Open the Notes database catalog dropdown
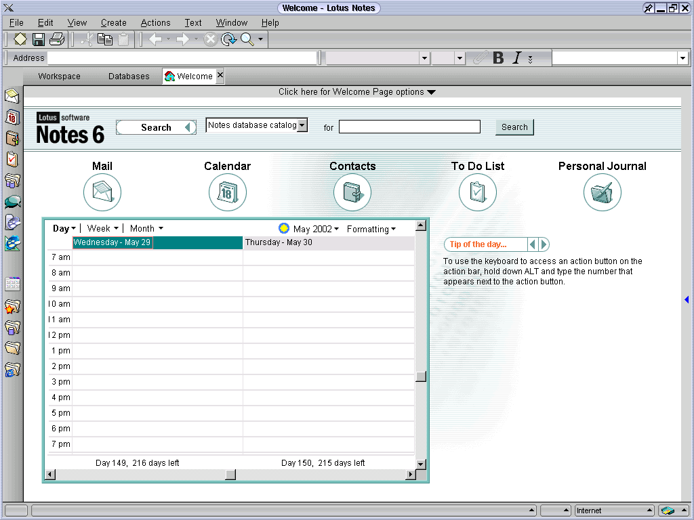The height and width of the screenshot is (520, 694). 302,125
